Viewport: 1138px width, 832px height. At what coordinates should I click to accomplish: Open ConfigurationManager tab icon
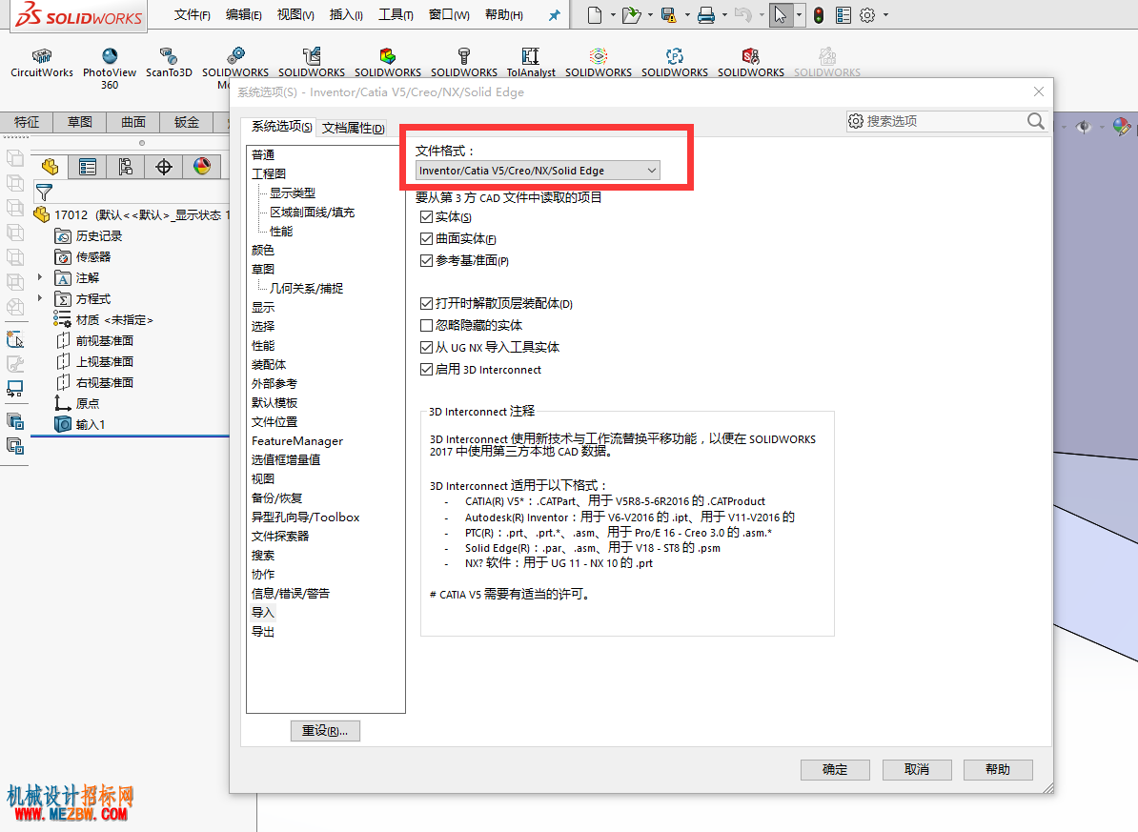click(x=126, y=167)
